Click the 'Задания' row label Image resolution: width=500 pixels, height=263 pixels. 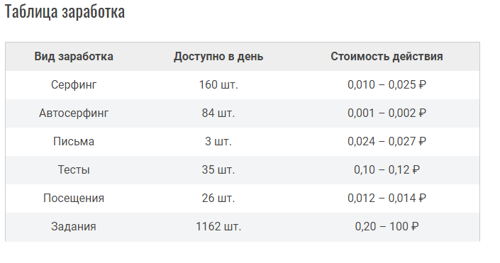coord(74,226)
